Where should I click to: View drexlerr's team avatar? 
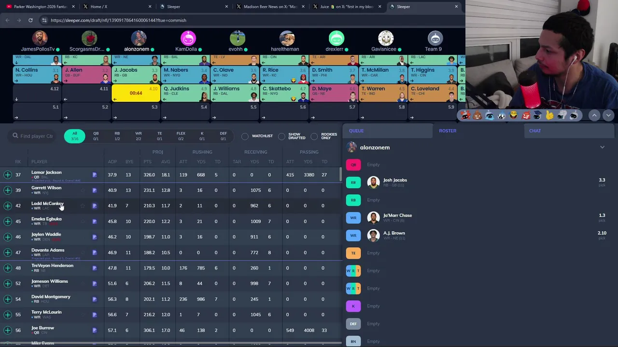pyautogui.click(x=337, y=38)
